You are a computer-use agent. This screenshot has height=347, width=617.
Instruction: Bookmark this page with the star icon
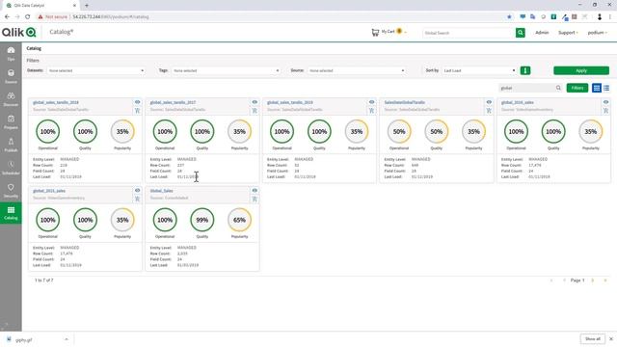tap(509, 17)
